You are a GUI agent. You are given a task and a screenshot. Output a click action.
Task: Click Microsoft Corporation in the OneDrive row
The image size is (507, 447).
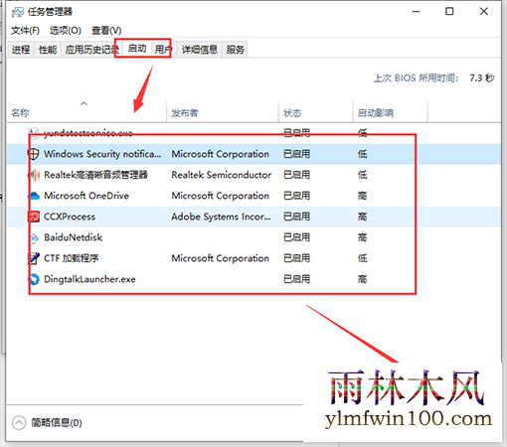click(220, 196)
